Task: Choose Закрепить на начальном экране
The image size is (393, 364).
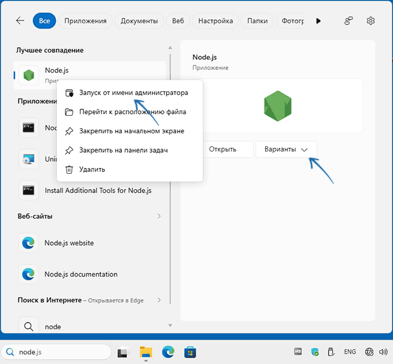Action: pyautogui.click(x=130, y=131)
